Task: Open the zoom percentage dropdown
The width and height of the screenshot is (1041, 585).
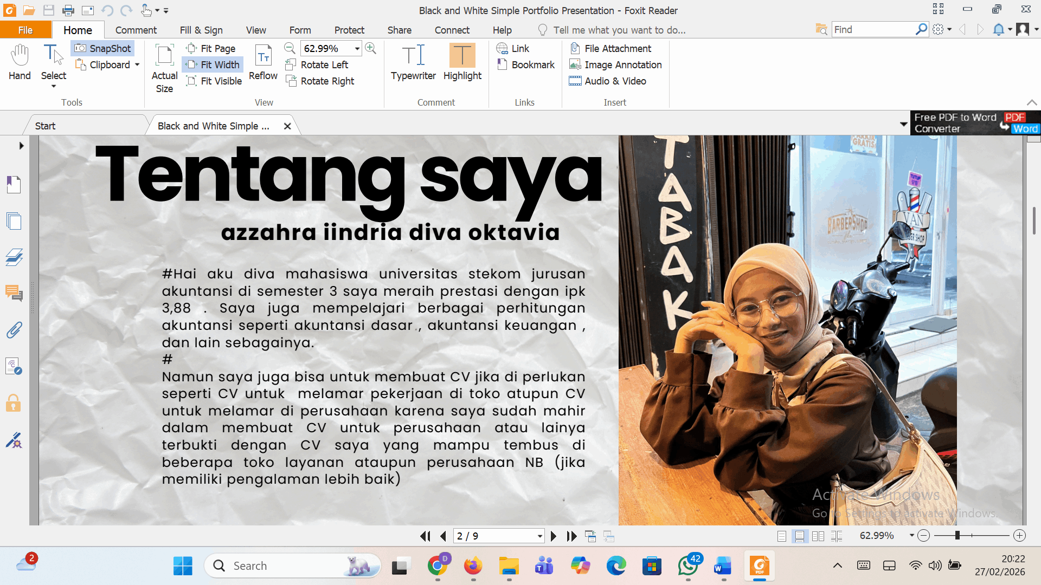Action: point(357,49)
